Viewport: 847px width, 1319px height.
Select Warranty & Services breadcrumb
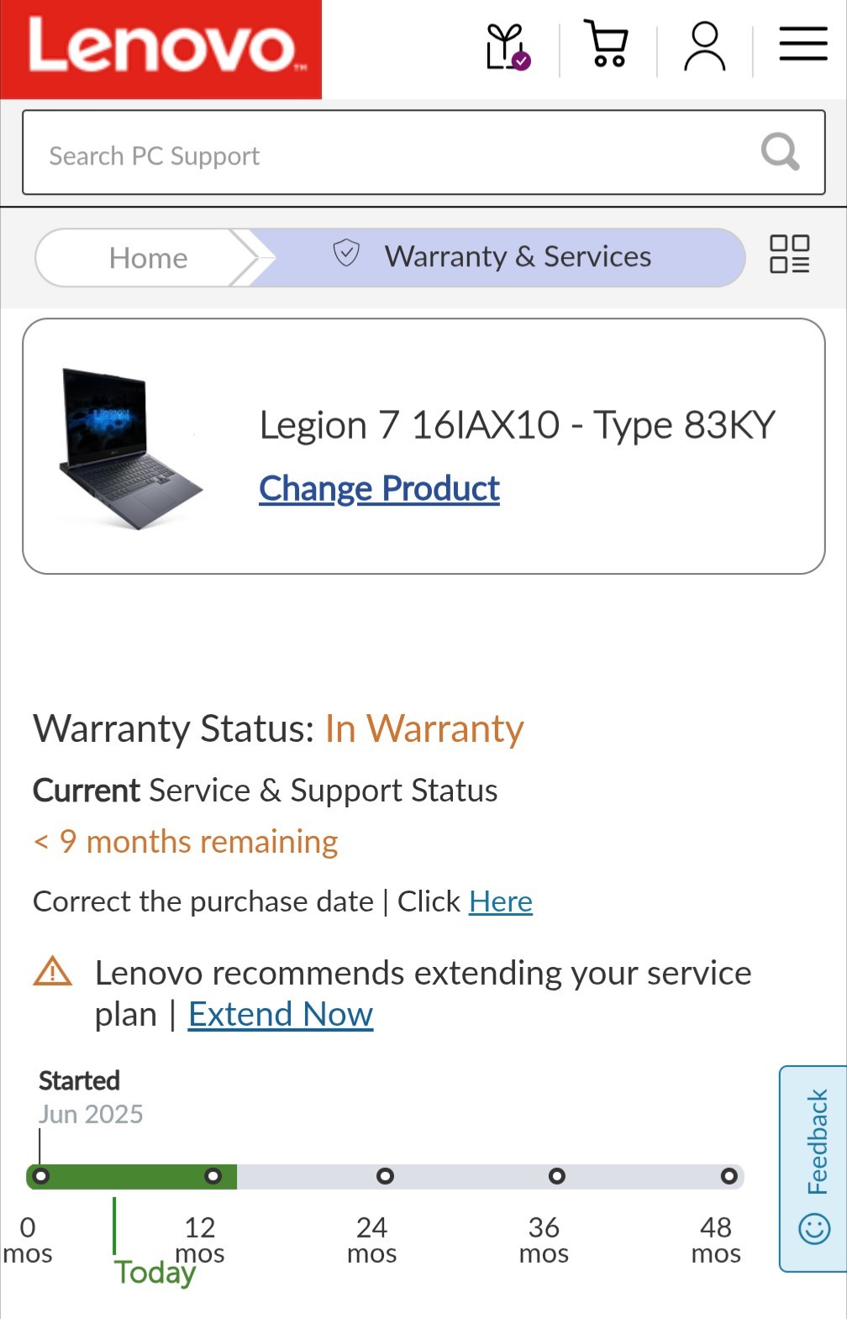tap(517, 257)
